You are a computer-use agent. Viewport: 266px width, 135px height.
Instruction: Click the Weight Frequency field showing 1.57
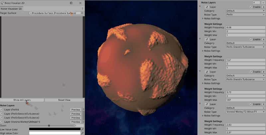[x=245, y=60]
